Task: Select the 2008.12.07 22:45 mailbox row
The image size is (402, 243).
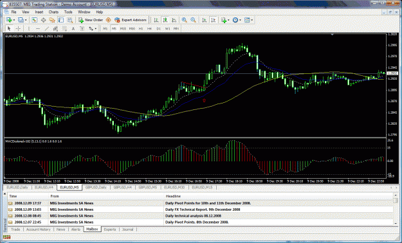Action: tap(200, 222)
